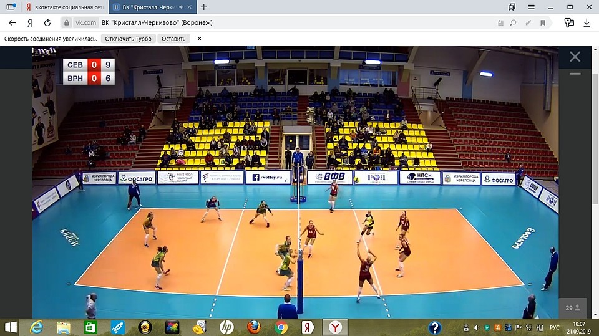Open the power device tray icon
599x336 pixels.
(539, 328)
